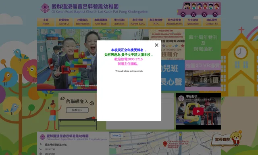Open the campus 3D VR tour tile
The image size is (258, 155).
[203, 75]
